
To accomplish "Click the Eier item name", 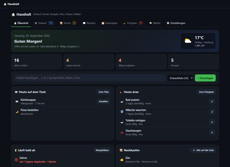I will (x=128, y=158).
